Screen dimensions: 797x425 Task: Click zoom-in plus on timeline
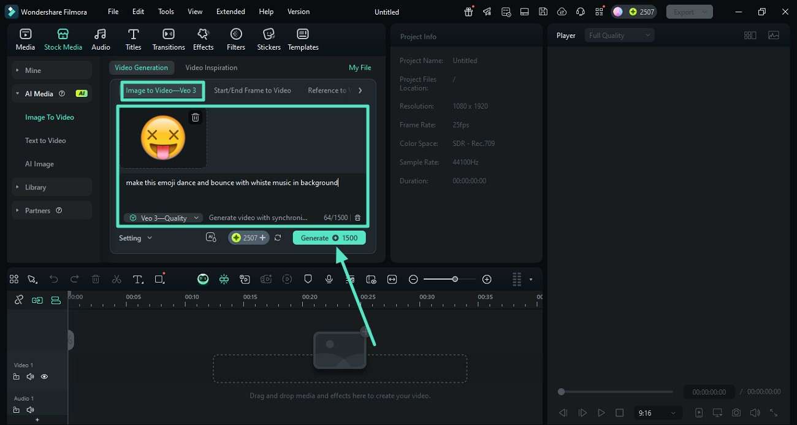[487, 279]
